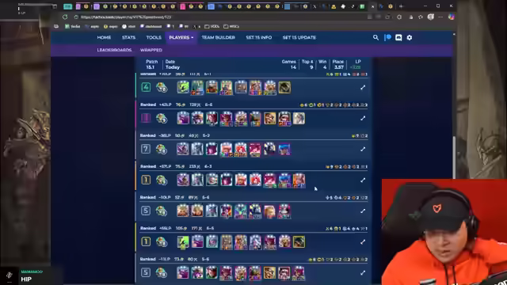This screenshot has height=285, width=507.
Task: Click placement badge 5 in -13LP match
Action: (146, 272)
